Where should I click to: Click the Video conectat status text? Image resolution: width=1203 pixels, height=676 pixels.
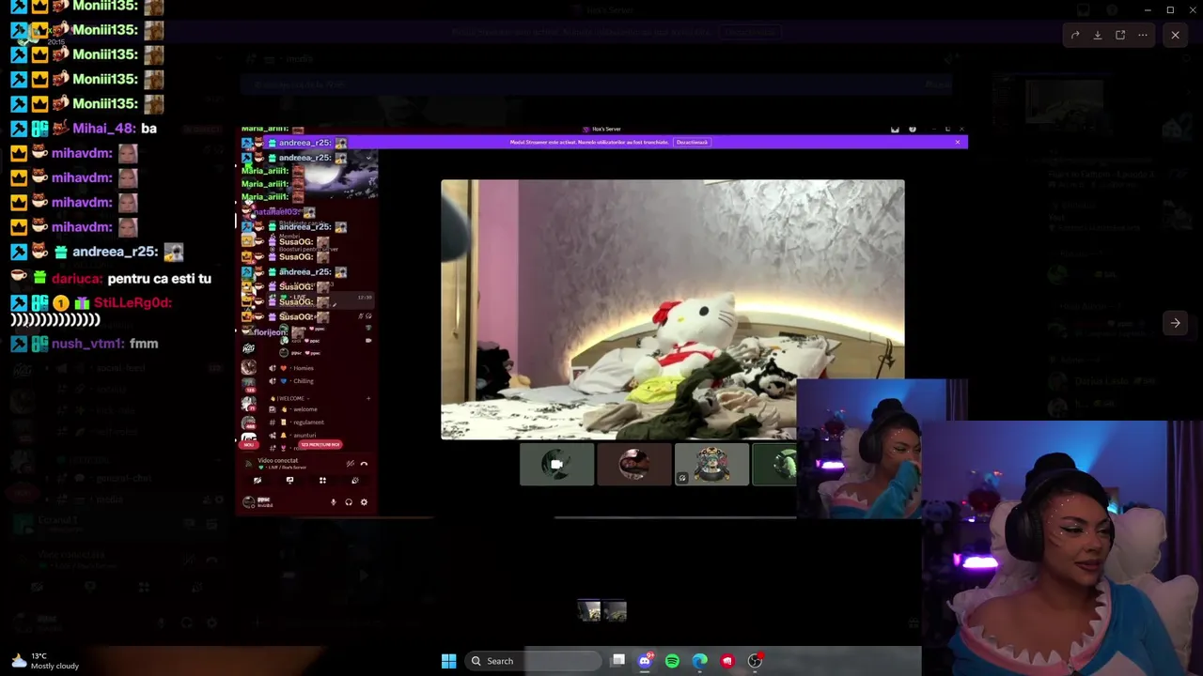click(278, 460)
